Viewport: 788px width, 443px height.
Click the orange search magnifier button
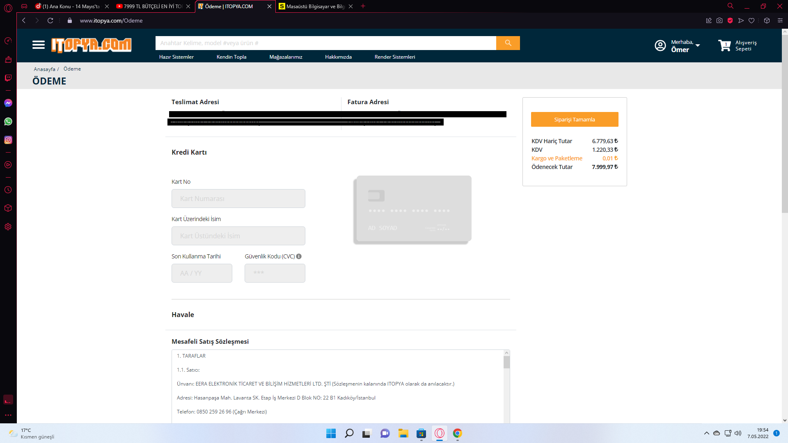pos(508,43)
